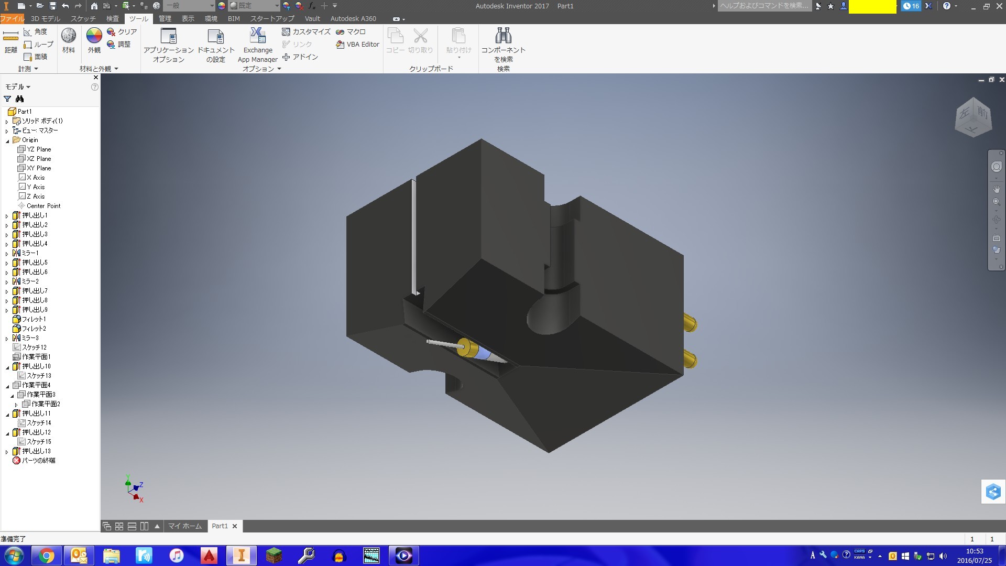This screenshot has width=1006, height=566.
Task: Open the VBA Editor
Action: (x=357, y=45)
